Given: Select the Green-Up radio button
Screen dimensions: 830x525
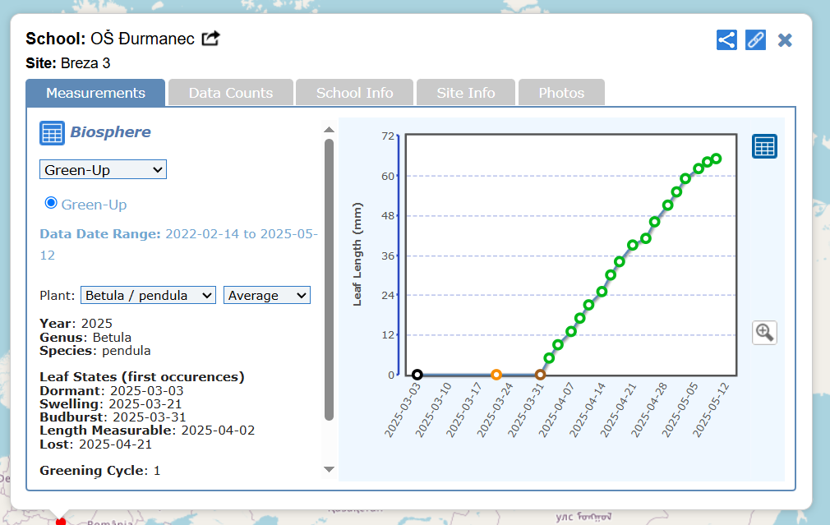Looking at the screenshot, I should click(51, 203).
